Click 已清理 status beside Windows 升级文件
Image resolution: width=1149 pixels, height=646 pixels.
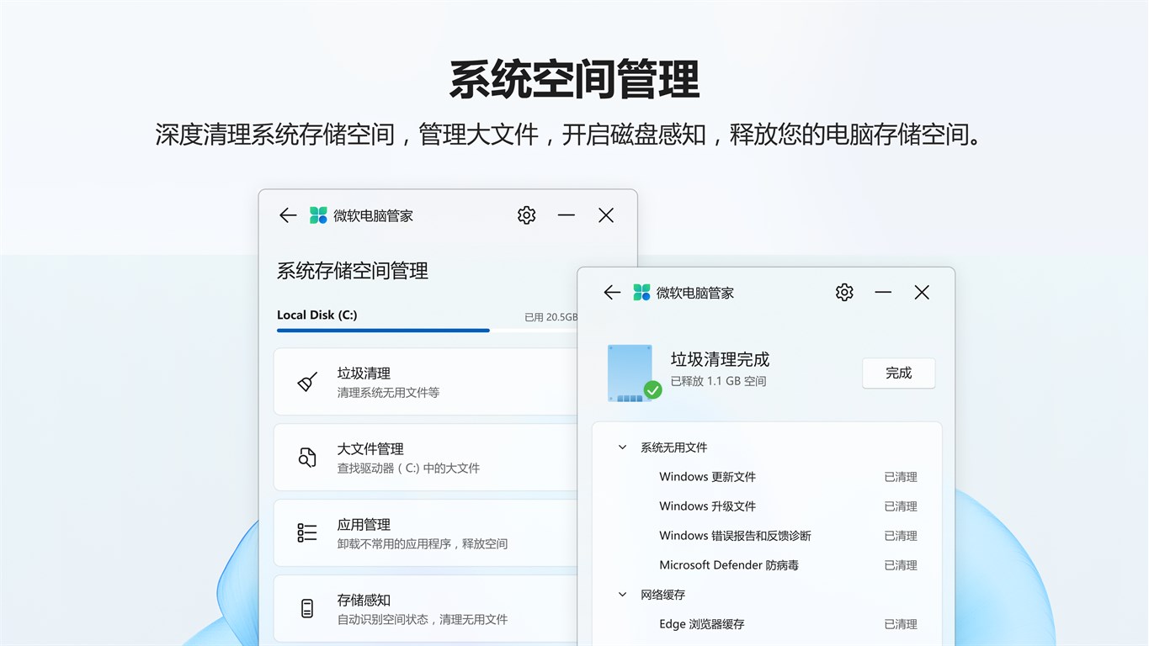pyautogui.click(x=901, y=506)
